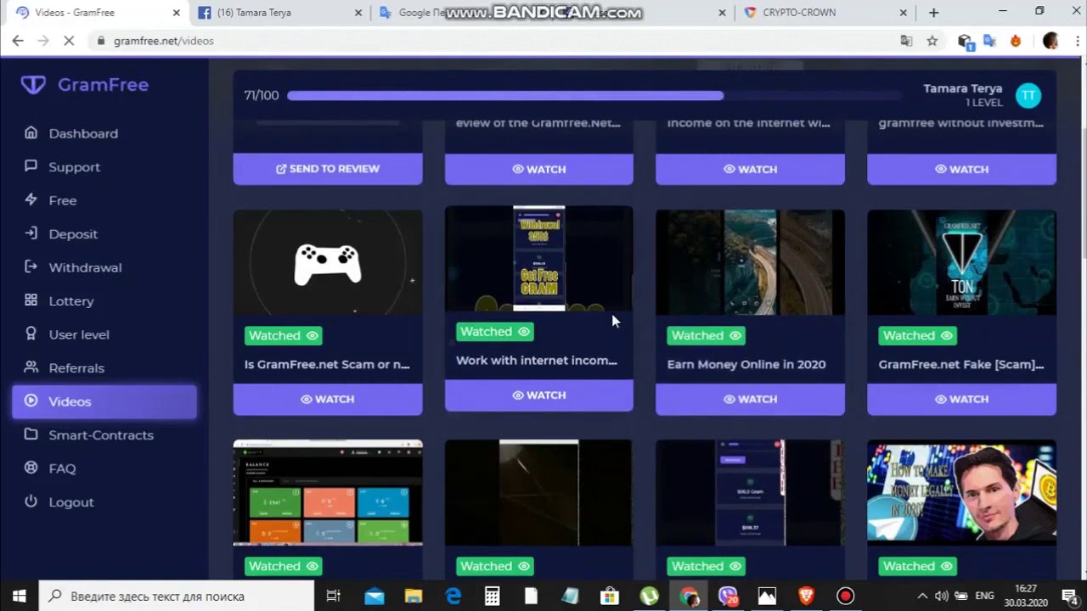Select the highlighted Videos sidebar item
1087x611 pixels.
(x=104, y=401)
